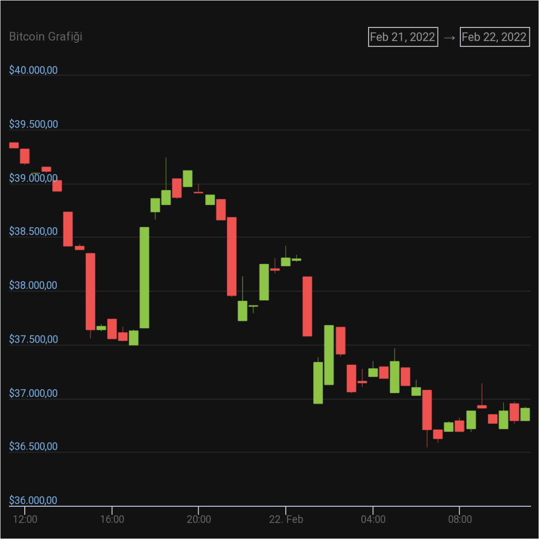
Task: Click the 04:00 time axis label
Action: pos(373,519)
